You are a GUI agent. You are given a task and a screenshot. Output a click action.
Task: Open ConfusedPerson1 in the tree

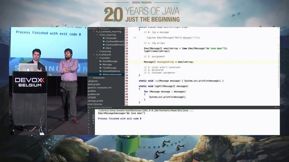(115, 41)
